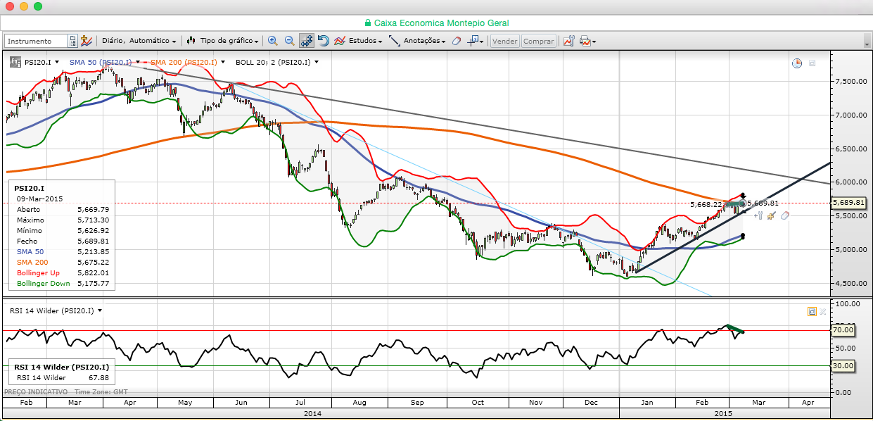873x421 pixels.
Task: Click the eraser icon beside the trendline
Action: 784,215
